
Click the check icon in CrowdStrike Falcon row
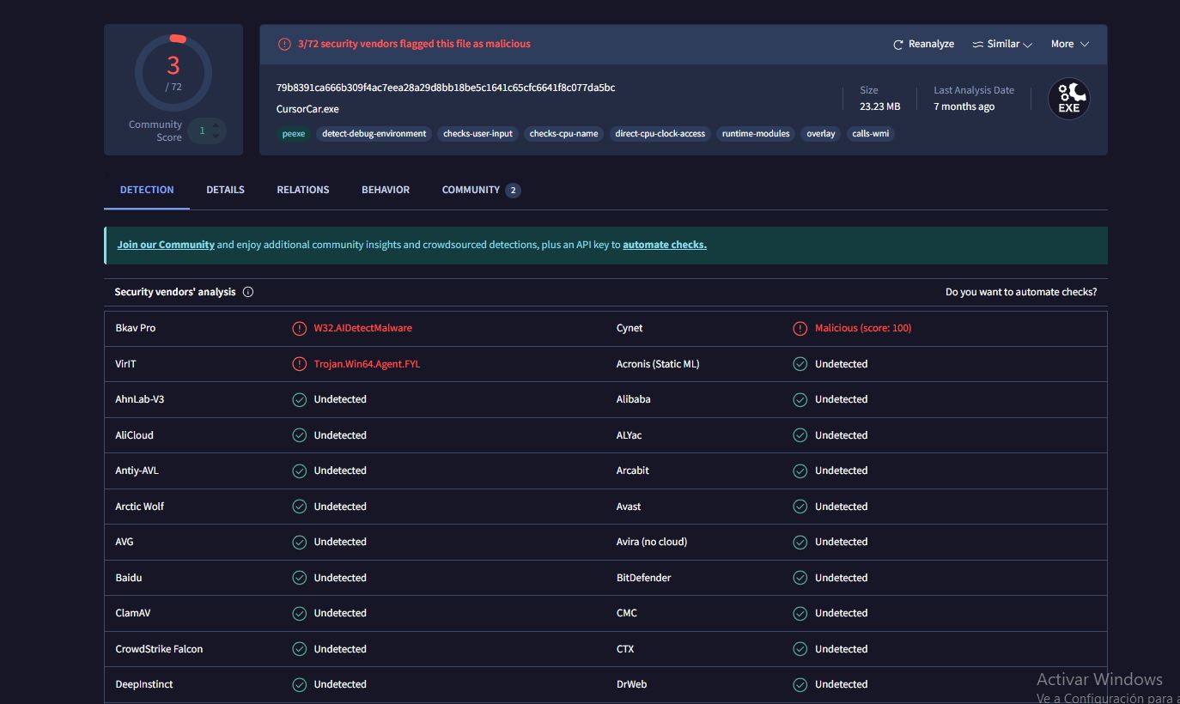click(x=299, y=649)
